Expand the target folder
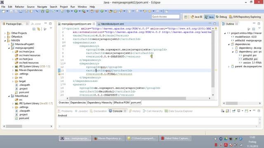 [13, 81]
